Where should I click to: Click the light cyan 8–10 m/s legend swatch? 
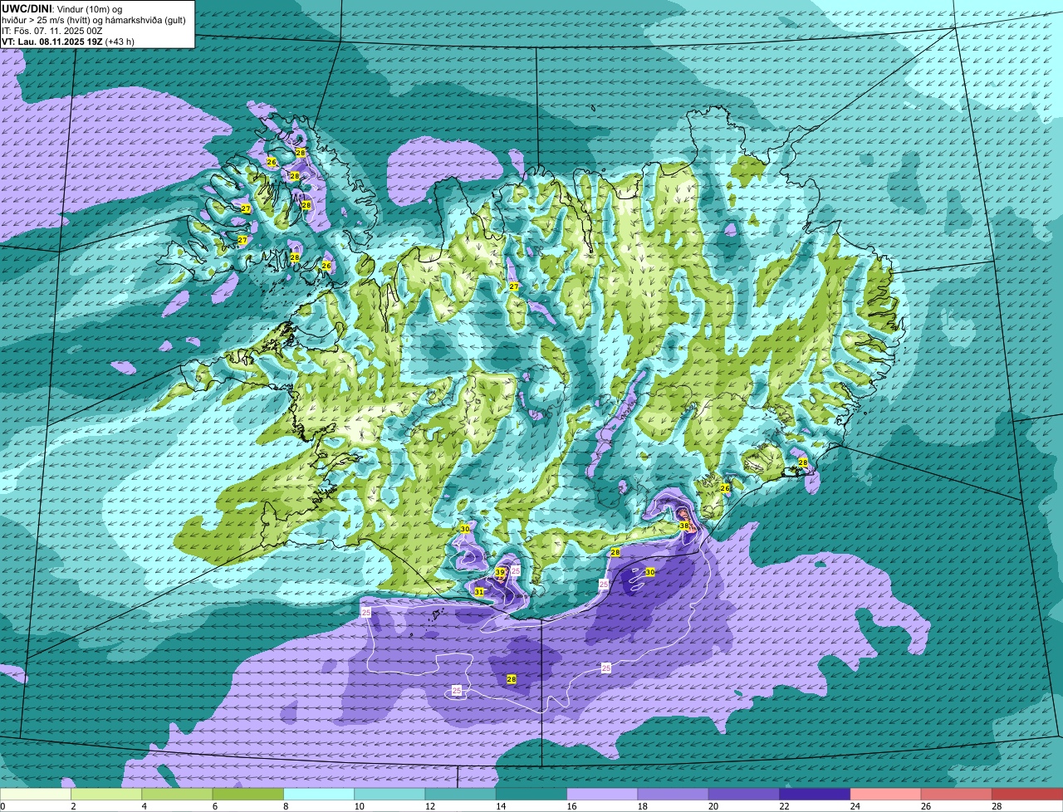pyautogui.click(x=319, y=795)
